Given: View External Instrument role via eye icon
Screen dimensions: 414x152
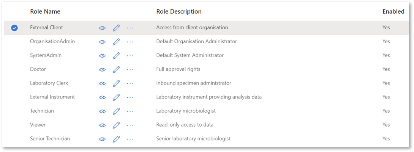Looking at the screenshot, I should (102, 97).
